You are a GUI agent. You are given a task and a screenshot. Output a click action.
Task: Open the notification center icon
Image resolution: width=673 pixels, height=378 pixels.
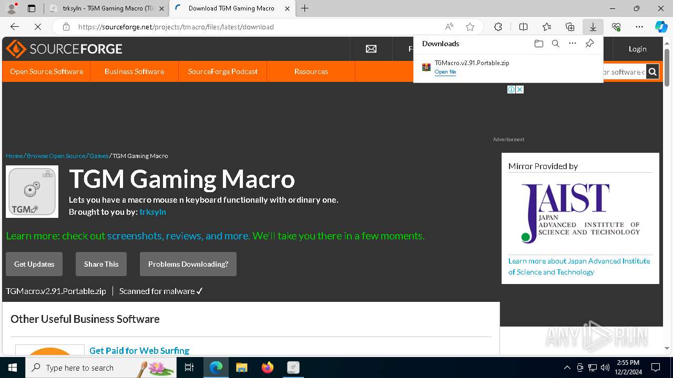pos(656,367)
